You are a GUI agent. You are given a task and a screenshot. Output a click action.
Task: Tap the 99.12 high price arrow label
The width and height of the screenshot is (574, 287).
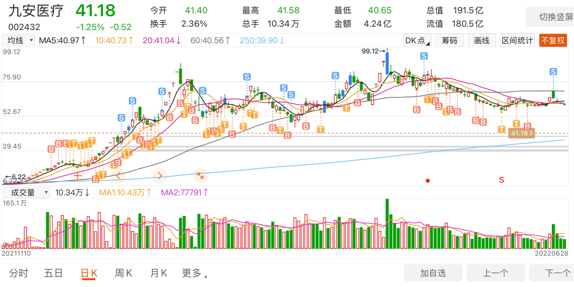(x=373, y=52)
